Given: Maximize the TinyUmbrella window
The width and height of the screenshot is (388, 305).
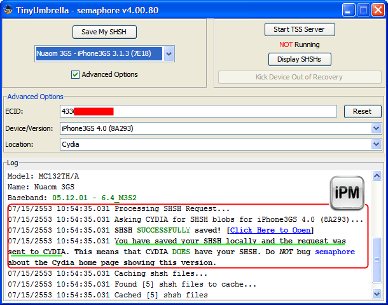Looking at the screenshot, I should 363,10.
